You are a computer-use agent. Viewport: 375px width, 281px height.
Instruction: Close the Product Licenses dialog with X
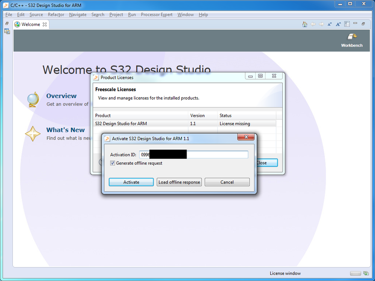[x=274, y=76]
